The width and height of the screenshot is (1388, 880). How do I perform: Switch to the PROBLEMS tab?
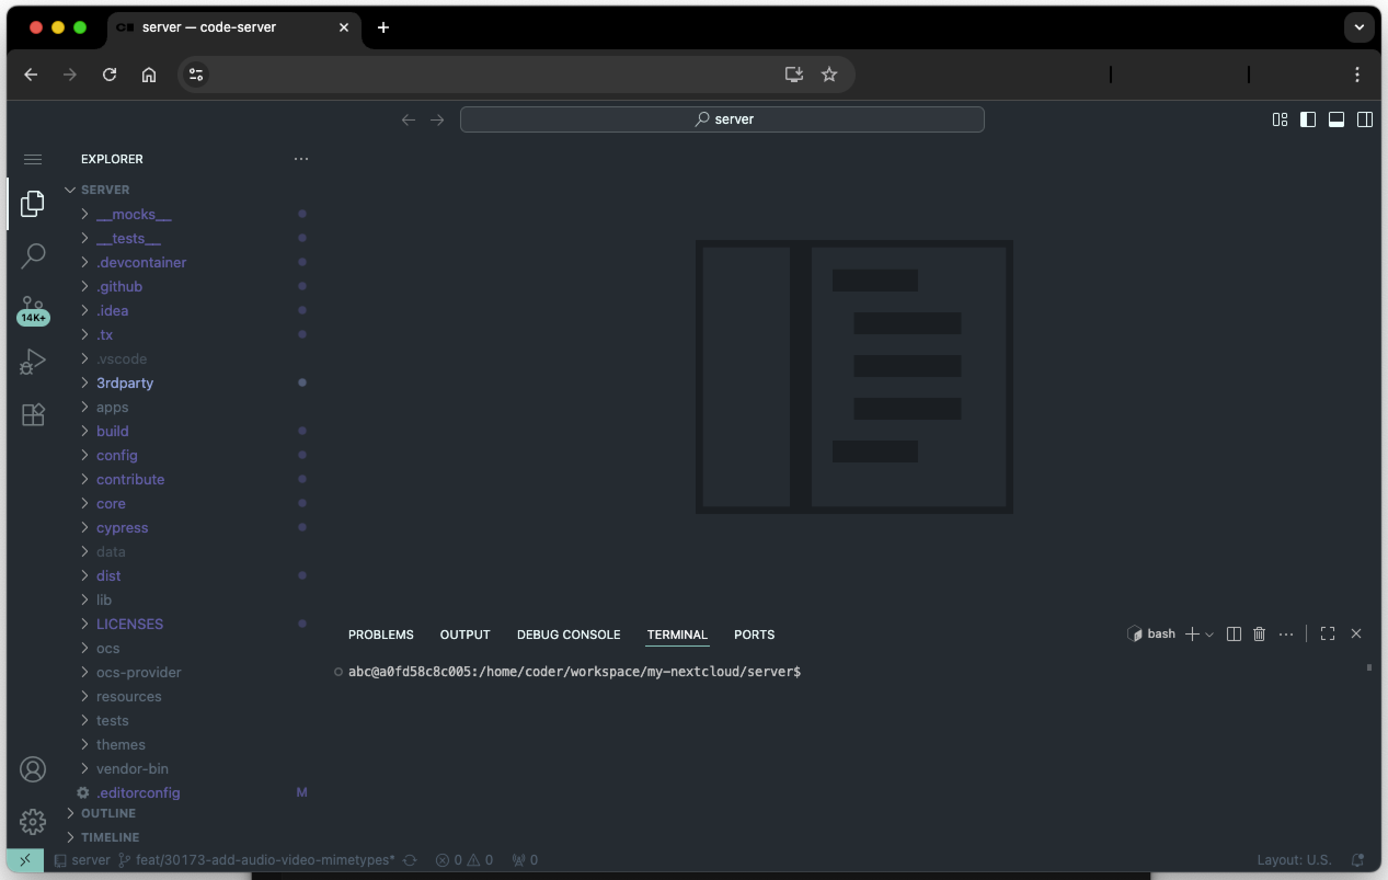(x=381, y=635)
